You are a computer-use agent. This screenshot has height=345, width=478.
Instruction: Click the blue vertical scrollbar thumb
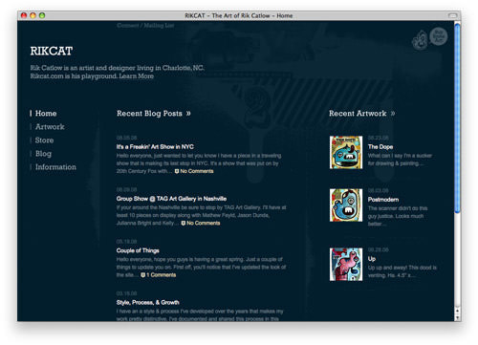coord(457,119)
